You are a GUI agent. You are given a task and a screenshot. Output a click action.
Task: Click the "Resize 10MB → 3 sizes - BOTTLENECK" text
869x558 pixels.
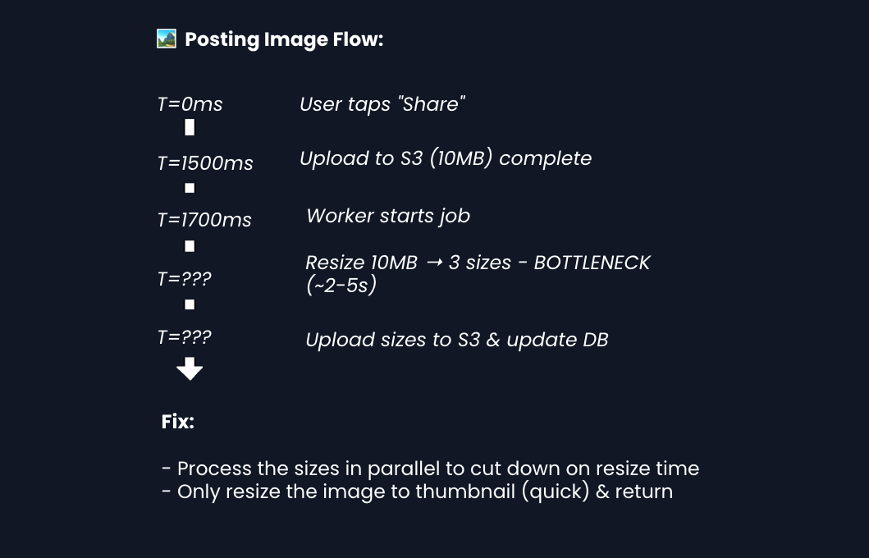(x=478, y=263)
